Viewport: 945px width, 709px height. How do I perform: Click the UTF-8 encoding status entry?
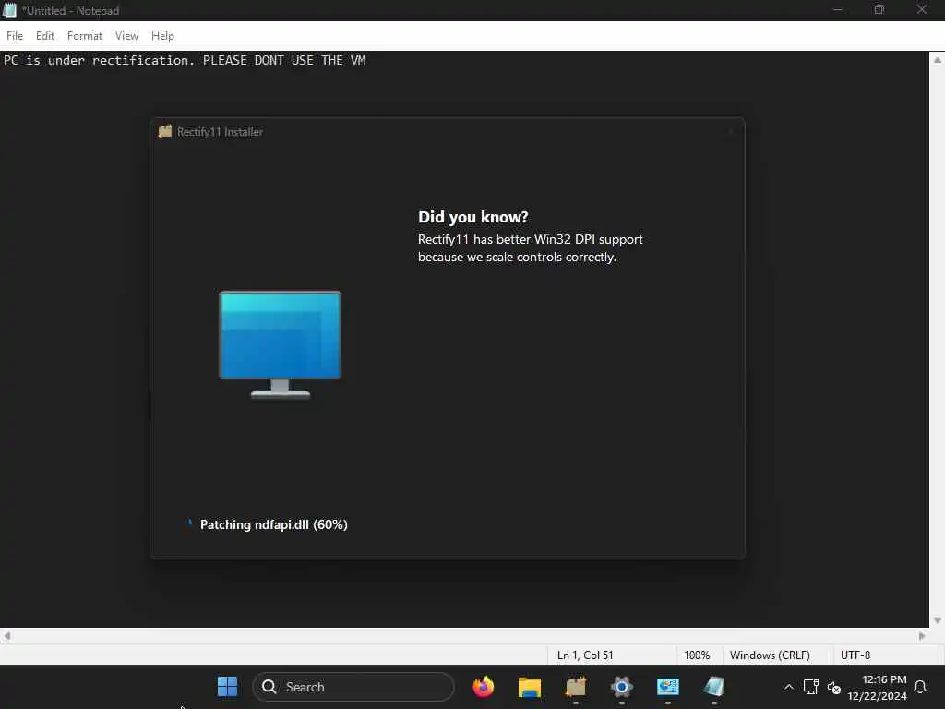click(x=855, y=655)
